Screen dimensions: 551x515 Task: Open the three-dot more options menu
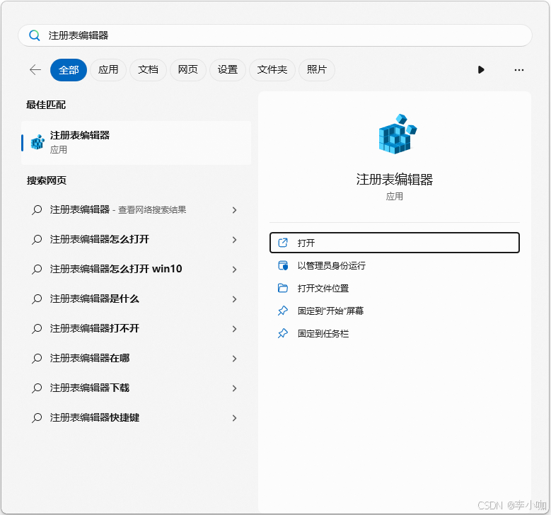pyautogui.click(x=518, y=70)
